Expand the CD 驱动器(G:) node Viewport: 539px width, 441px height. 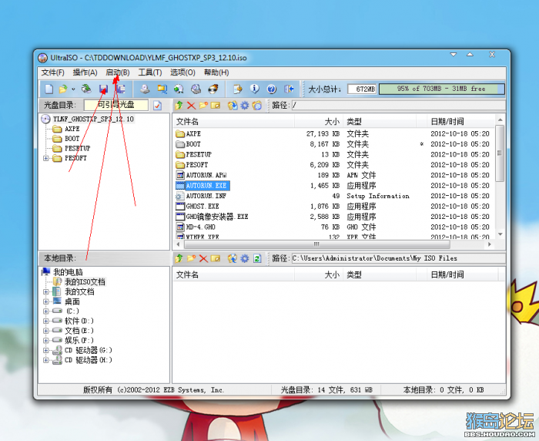click(x=46, y=351)
